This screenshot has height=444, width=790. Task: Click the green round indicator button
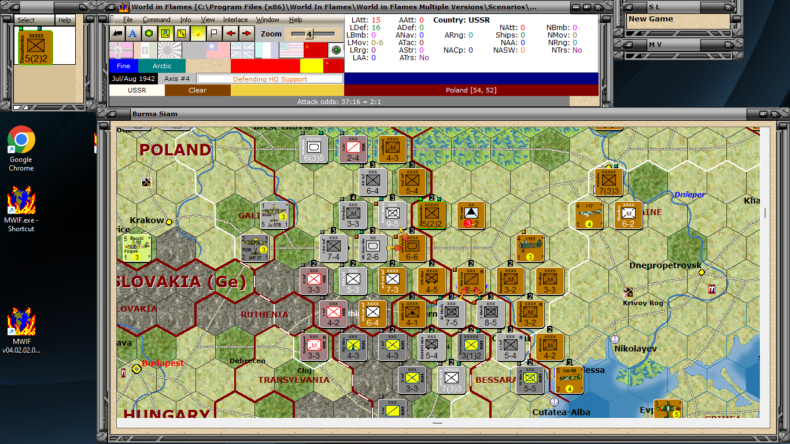(x=335, y=50)
